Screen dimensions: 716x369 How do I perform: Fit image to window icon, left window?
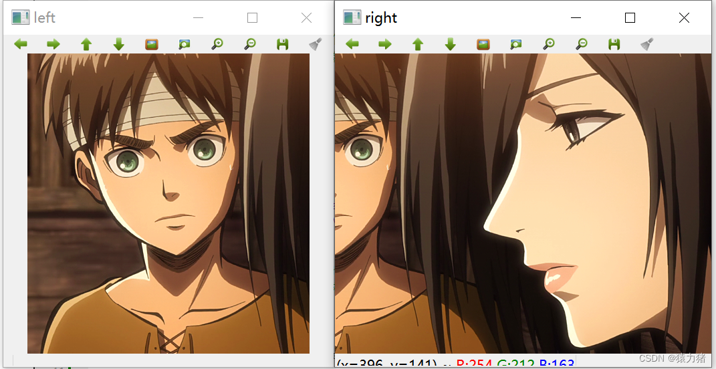(184, 44)
